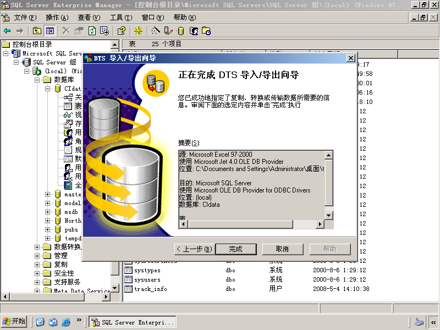This screenshot has width=440, height=330.
Task: Open the 文件(F) menu
Action: (25, 18)
